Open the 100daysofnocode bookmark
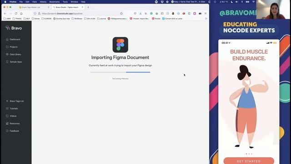 (x=118, y=19)
